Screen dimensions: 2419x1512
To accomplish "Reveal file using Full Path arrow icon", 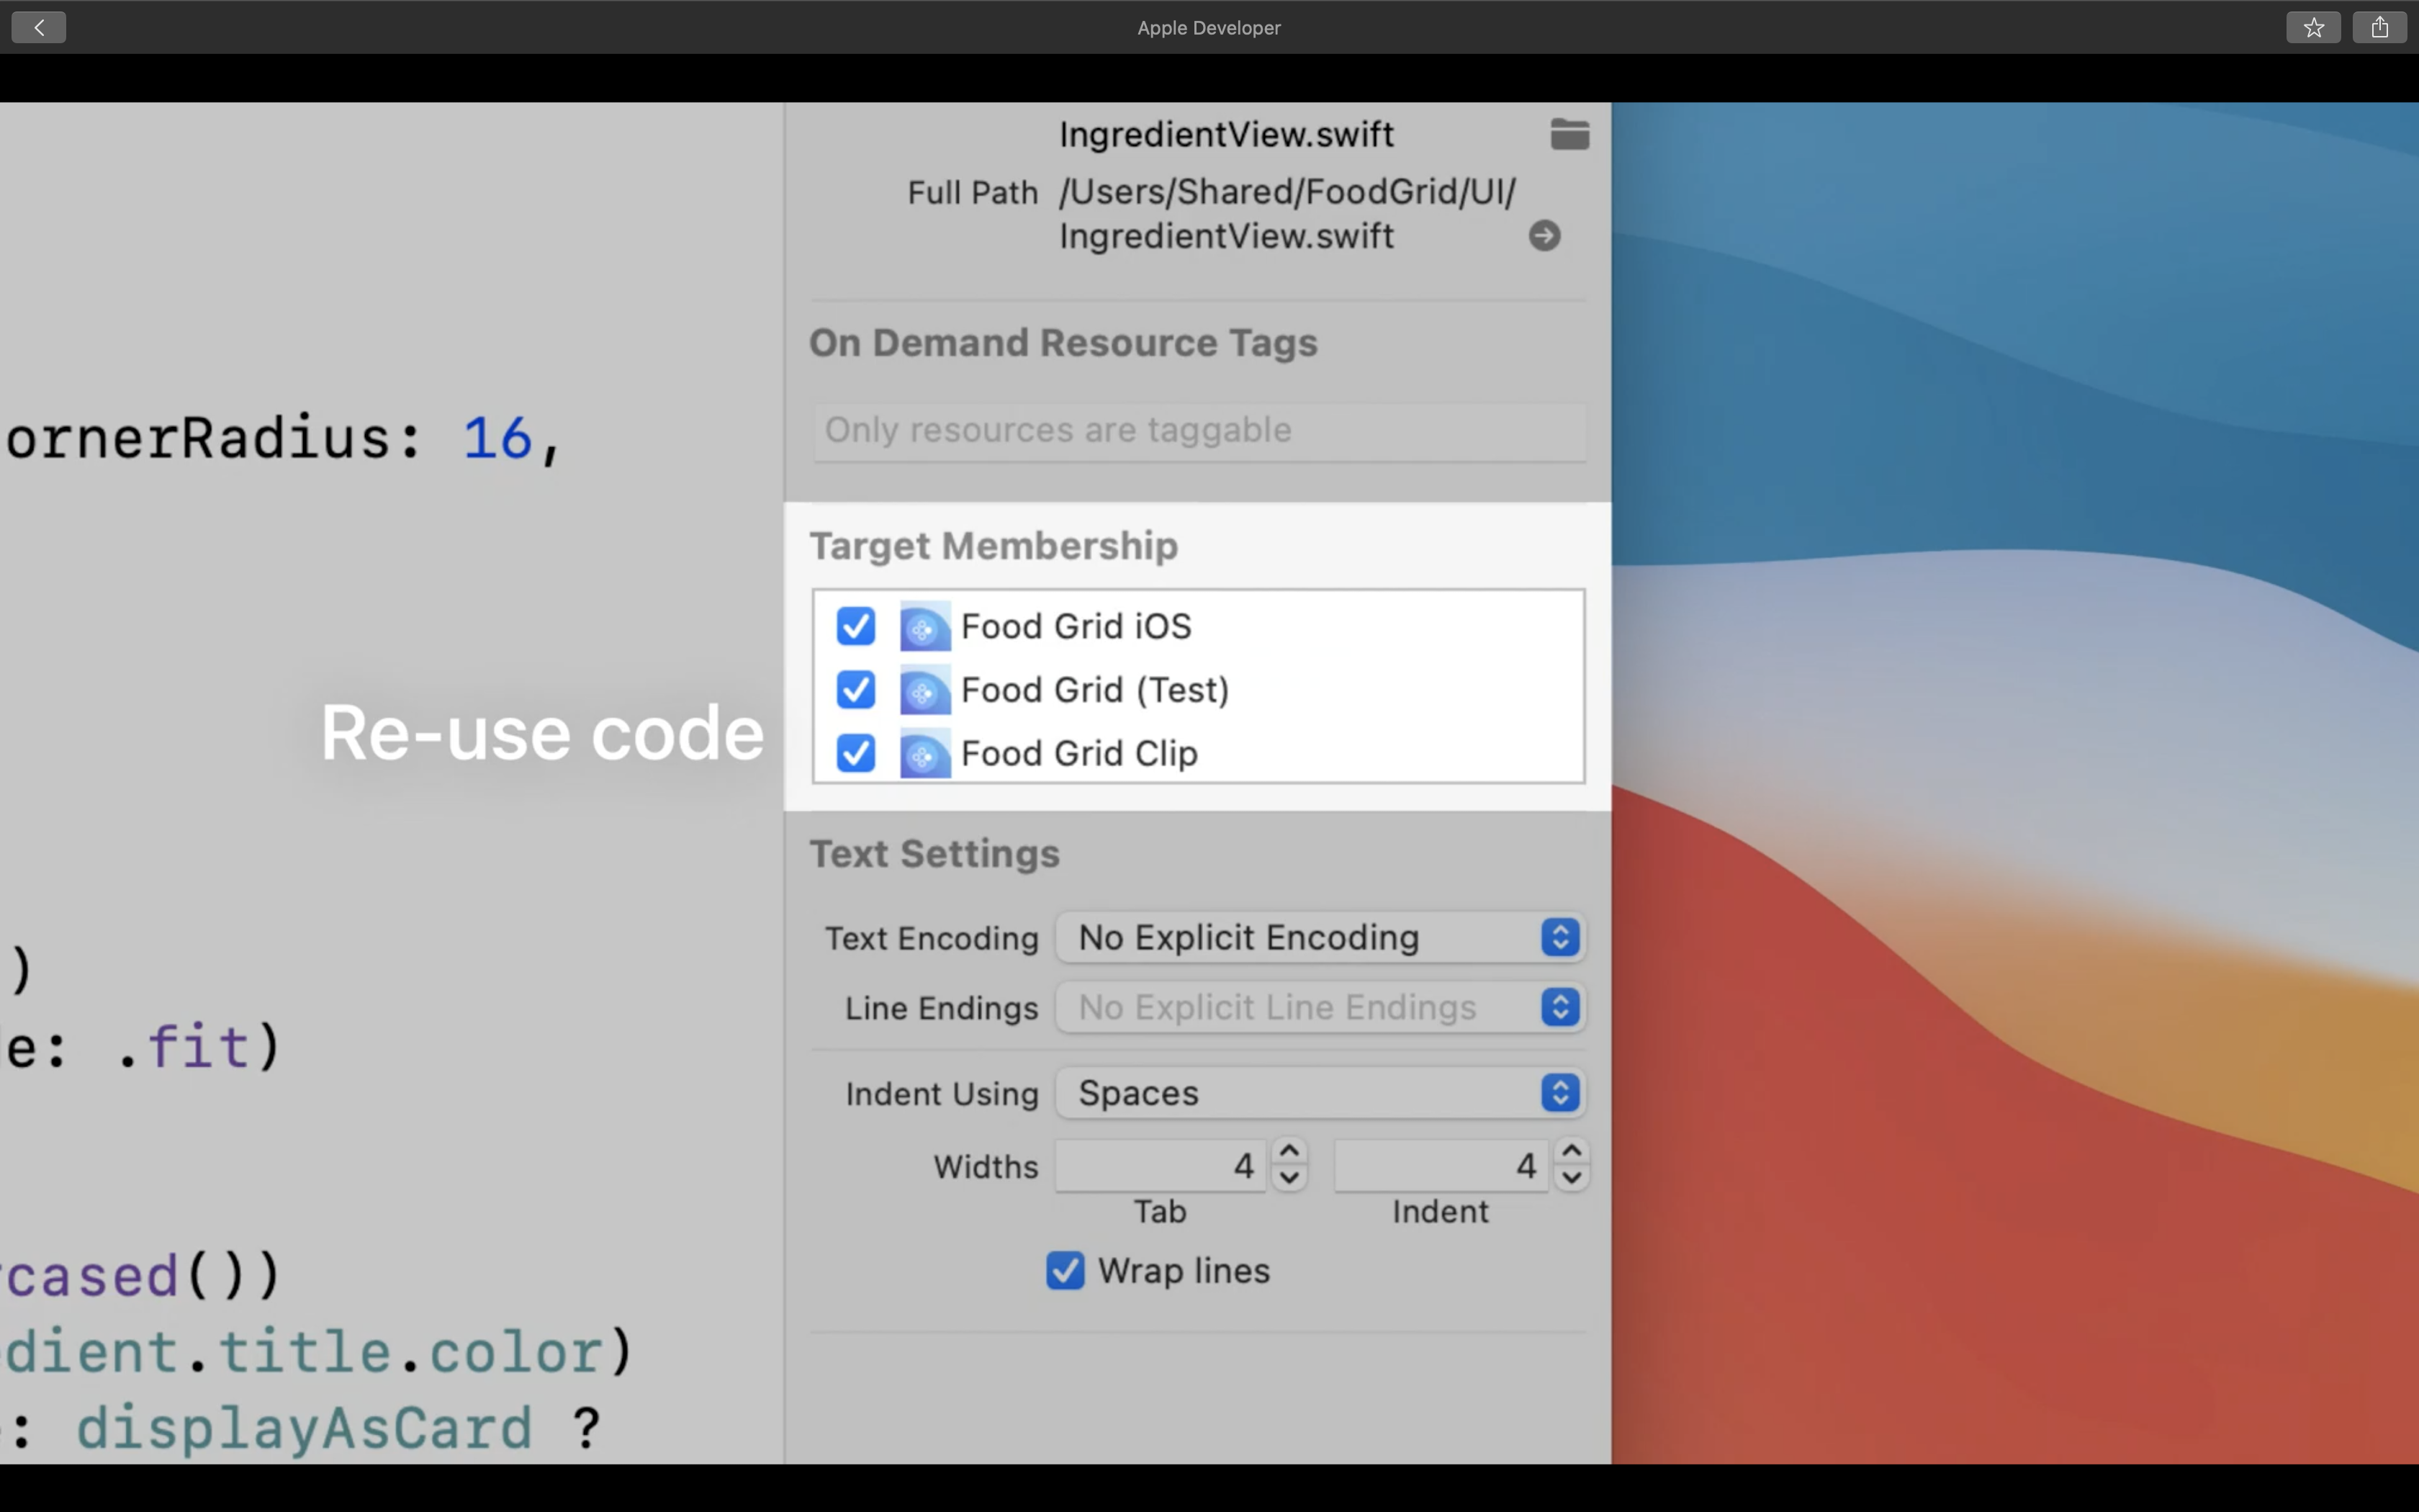I will click(x=1544, y=236).
